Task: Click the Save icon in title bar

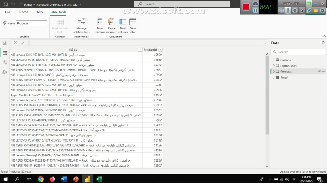Action: pos(6,4)
